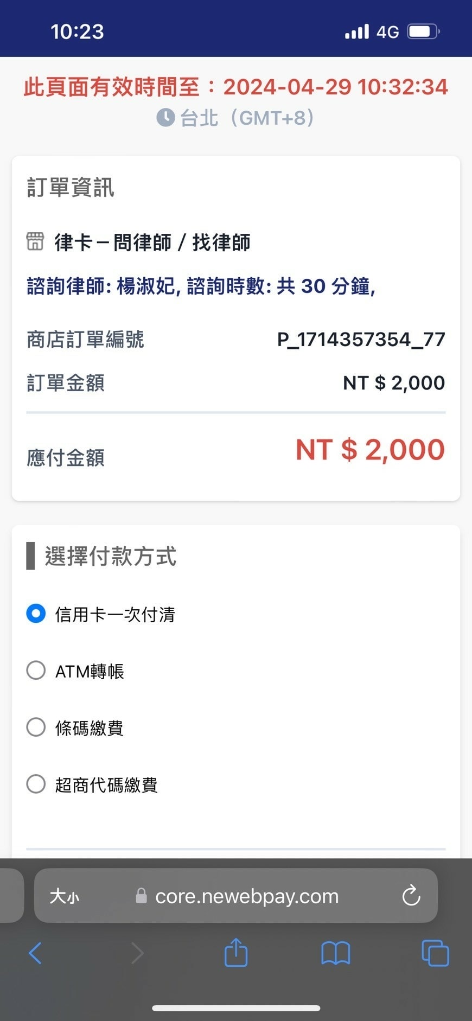Select ATM轉帳 payment option
This screenshot has height=1021, width=472.
(36, 671)
